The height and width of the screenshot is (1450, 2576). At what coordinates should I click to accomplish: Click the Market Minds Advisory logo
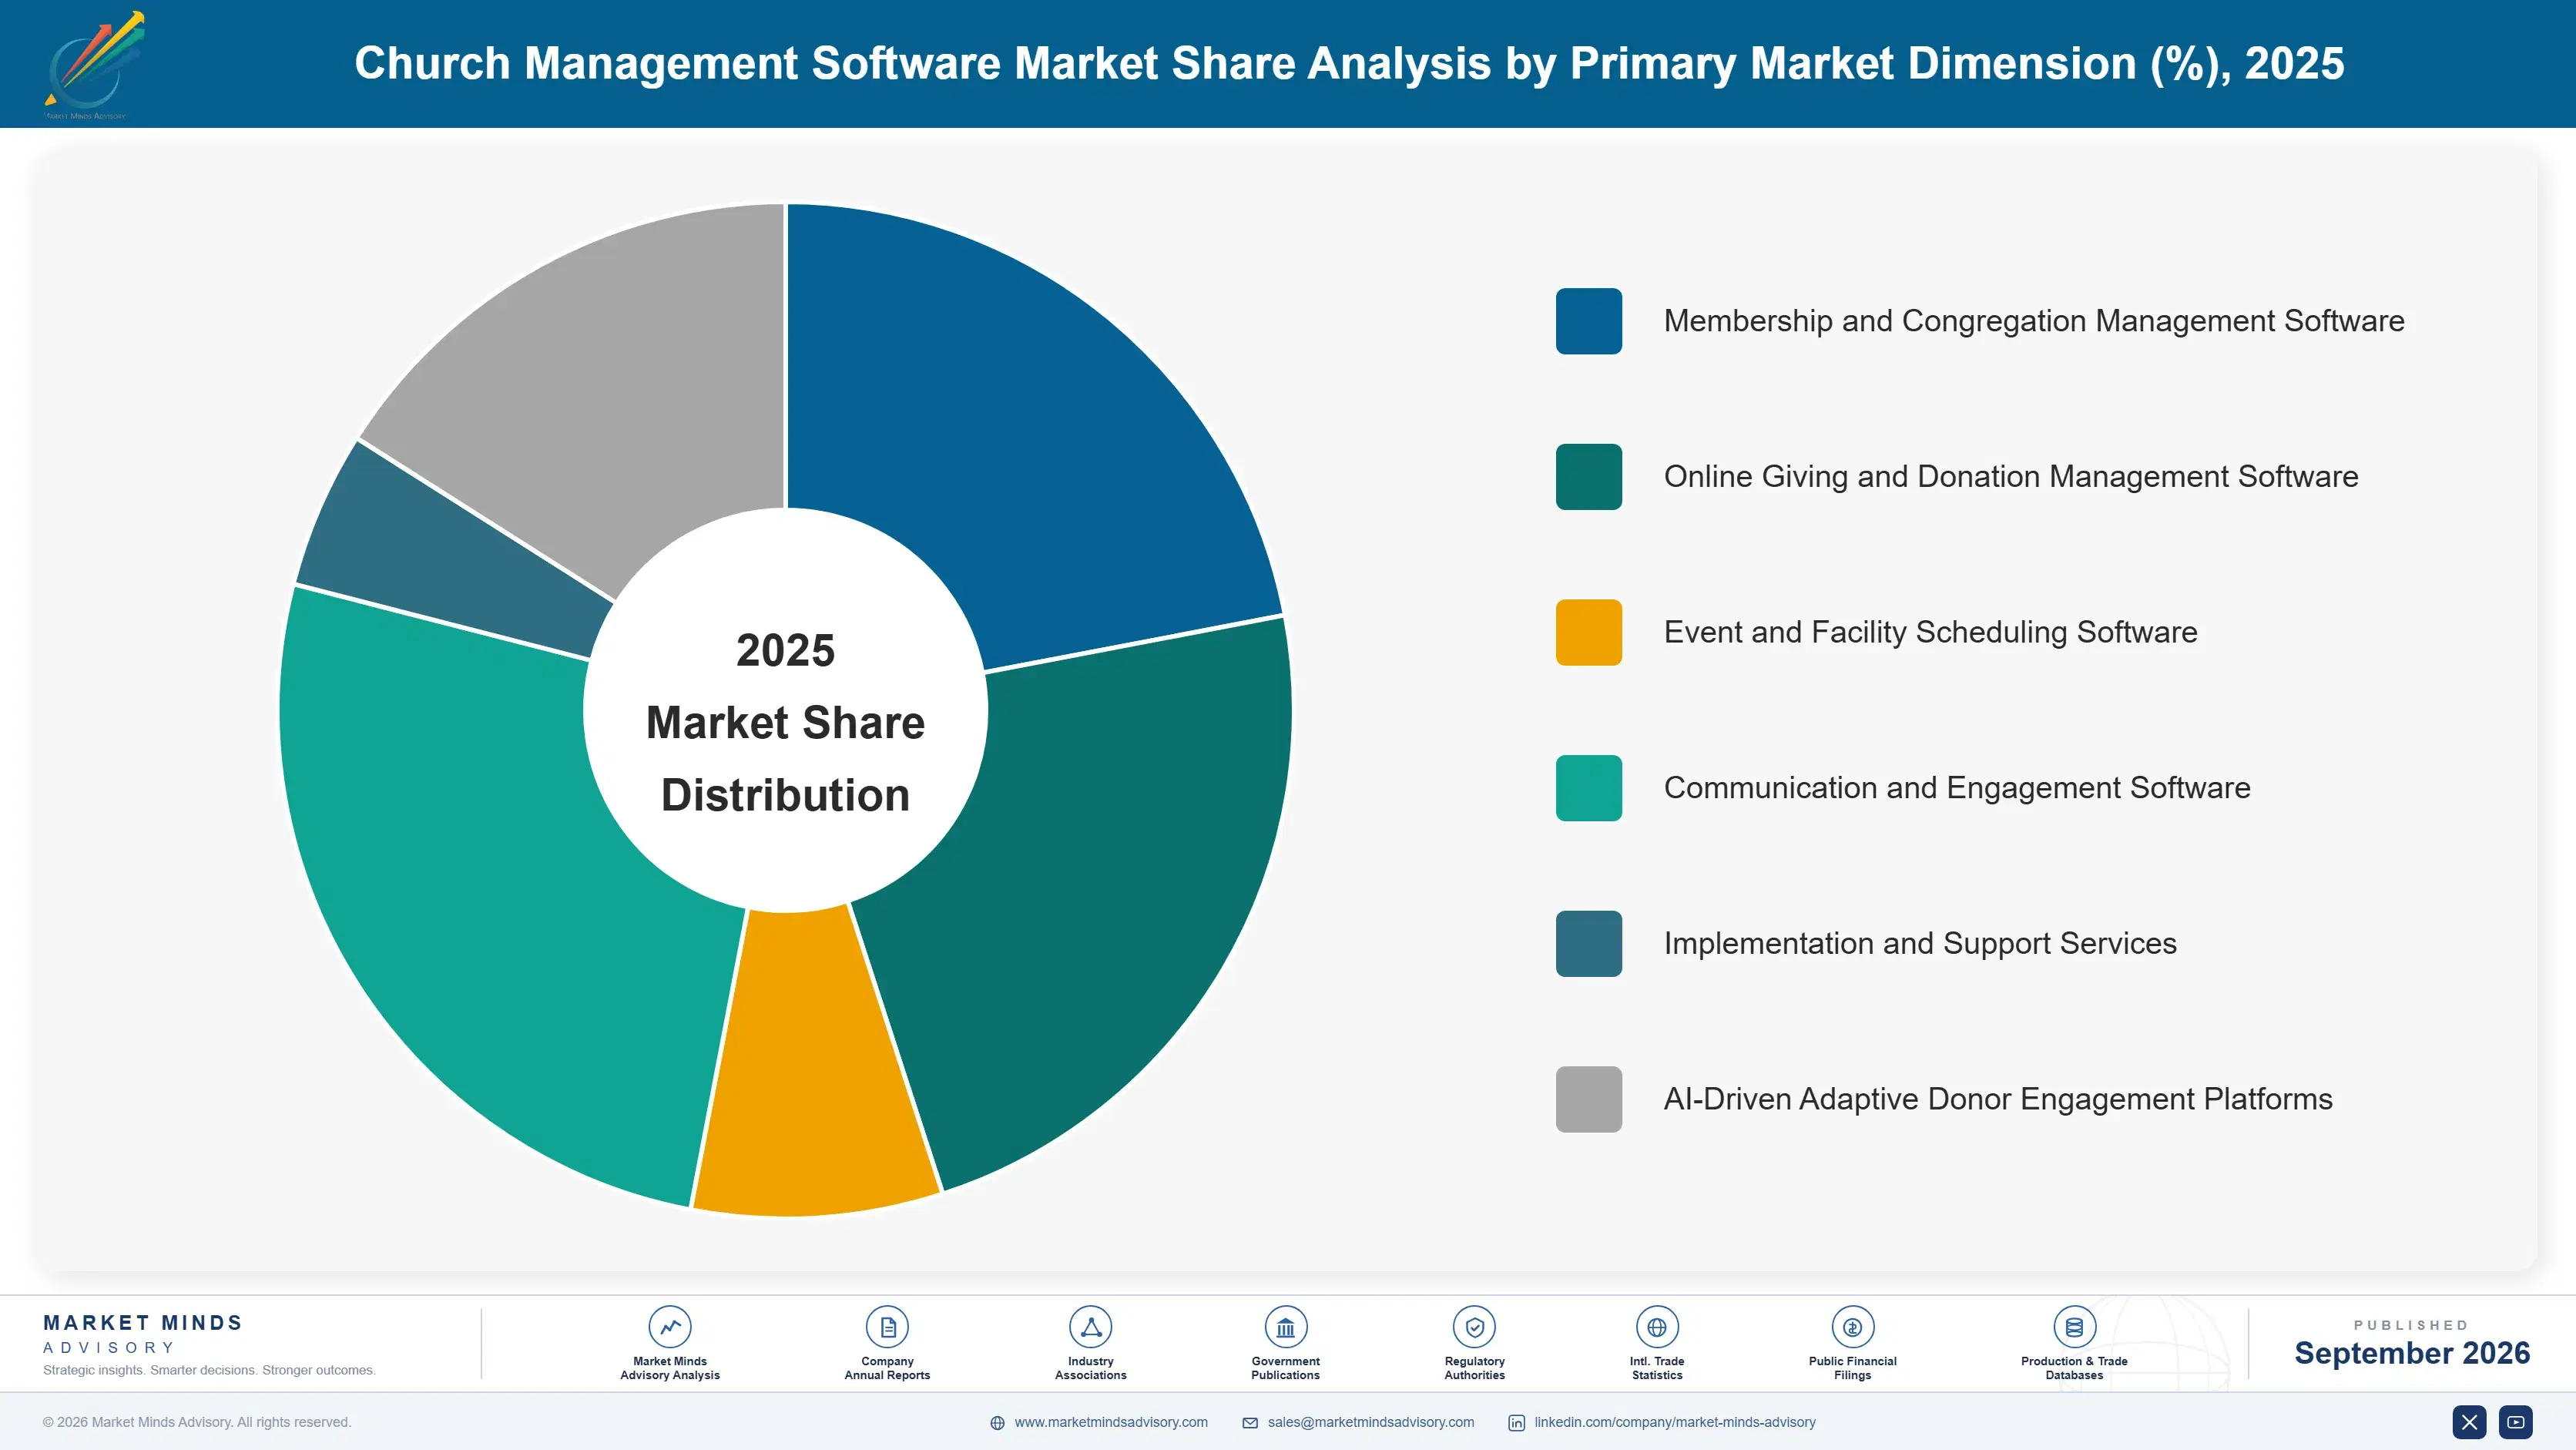94,64
